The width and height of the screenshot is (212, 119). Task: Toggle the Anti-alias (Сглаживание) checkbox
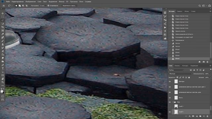pos(48,6)
